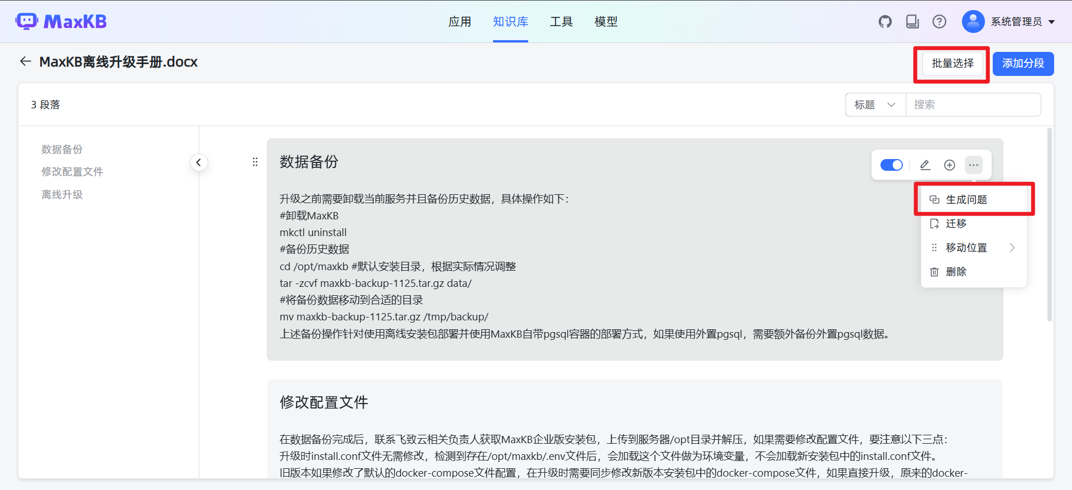This screenshot has height=490, width=1072.
Task: Expand the 移动位置 submenu
Action: (x=973, y=248)
